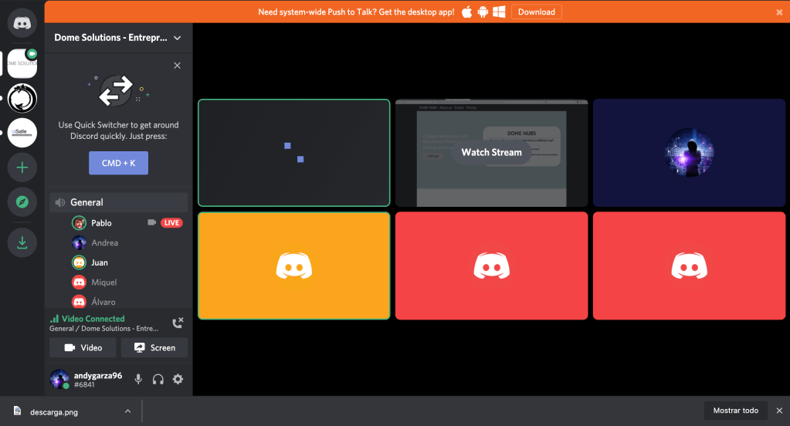
Task: Select the La Salle server icon
Action: [x=22, y=133]
